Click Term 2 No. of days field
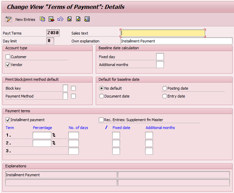The image size is (234, 193). [73, 143]
